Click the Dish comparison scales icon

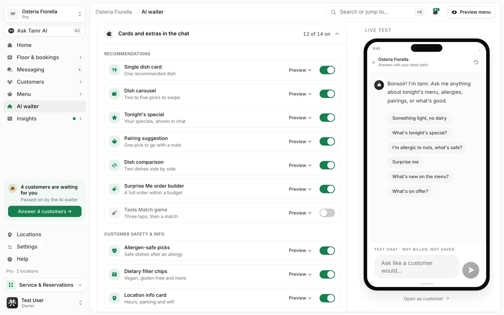coord(114,165)
